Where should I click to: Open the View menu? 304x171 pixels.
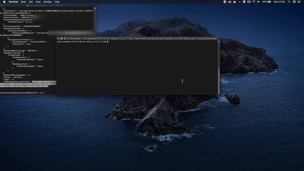38,2
